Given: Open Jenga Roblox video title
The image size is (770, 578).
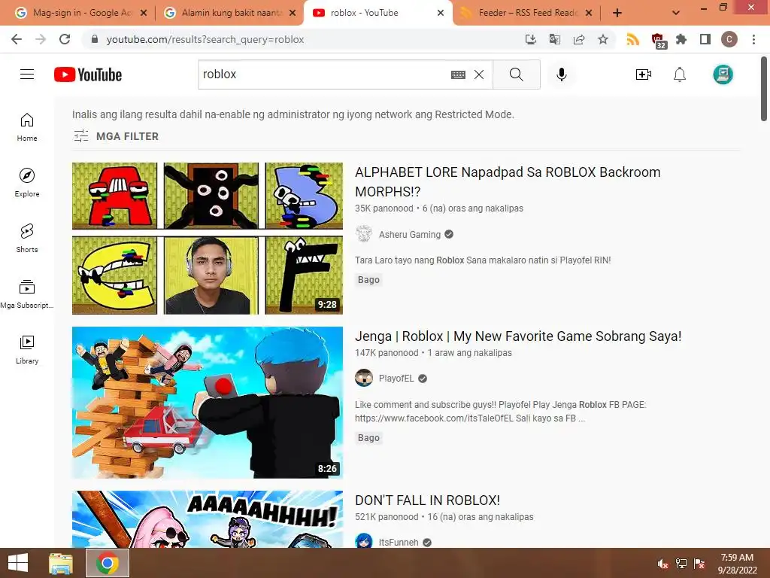Looking at the screenshot, I should point(518,336).
